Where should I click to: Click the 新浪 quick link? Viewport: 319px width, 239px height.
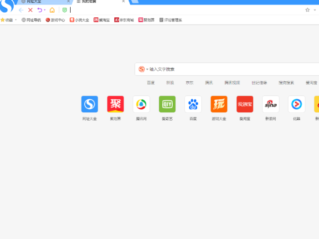[x=170, y=83]
